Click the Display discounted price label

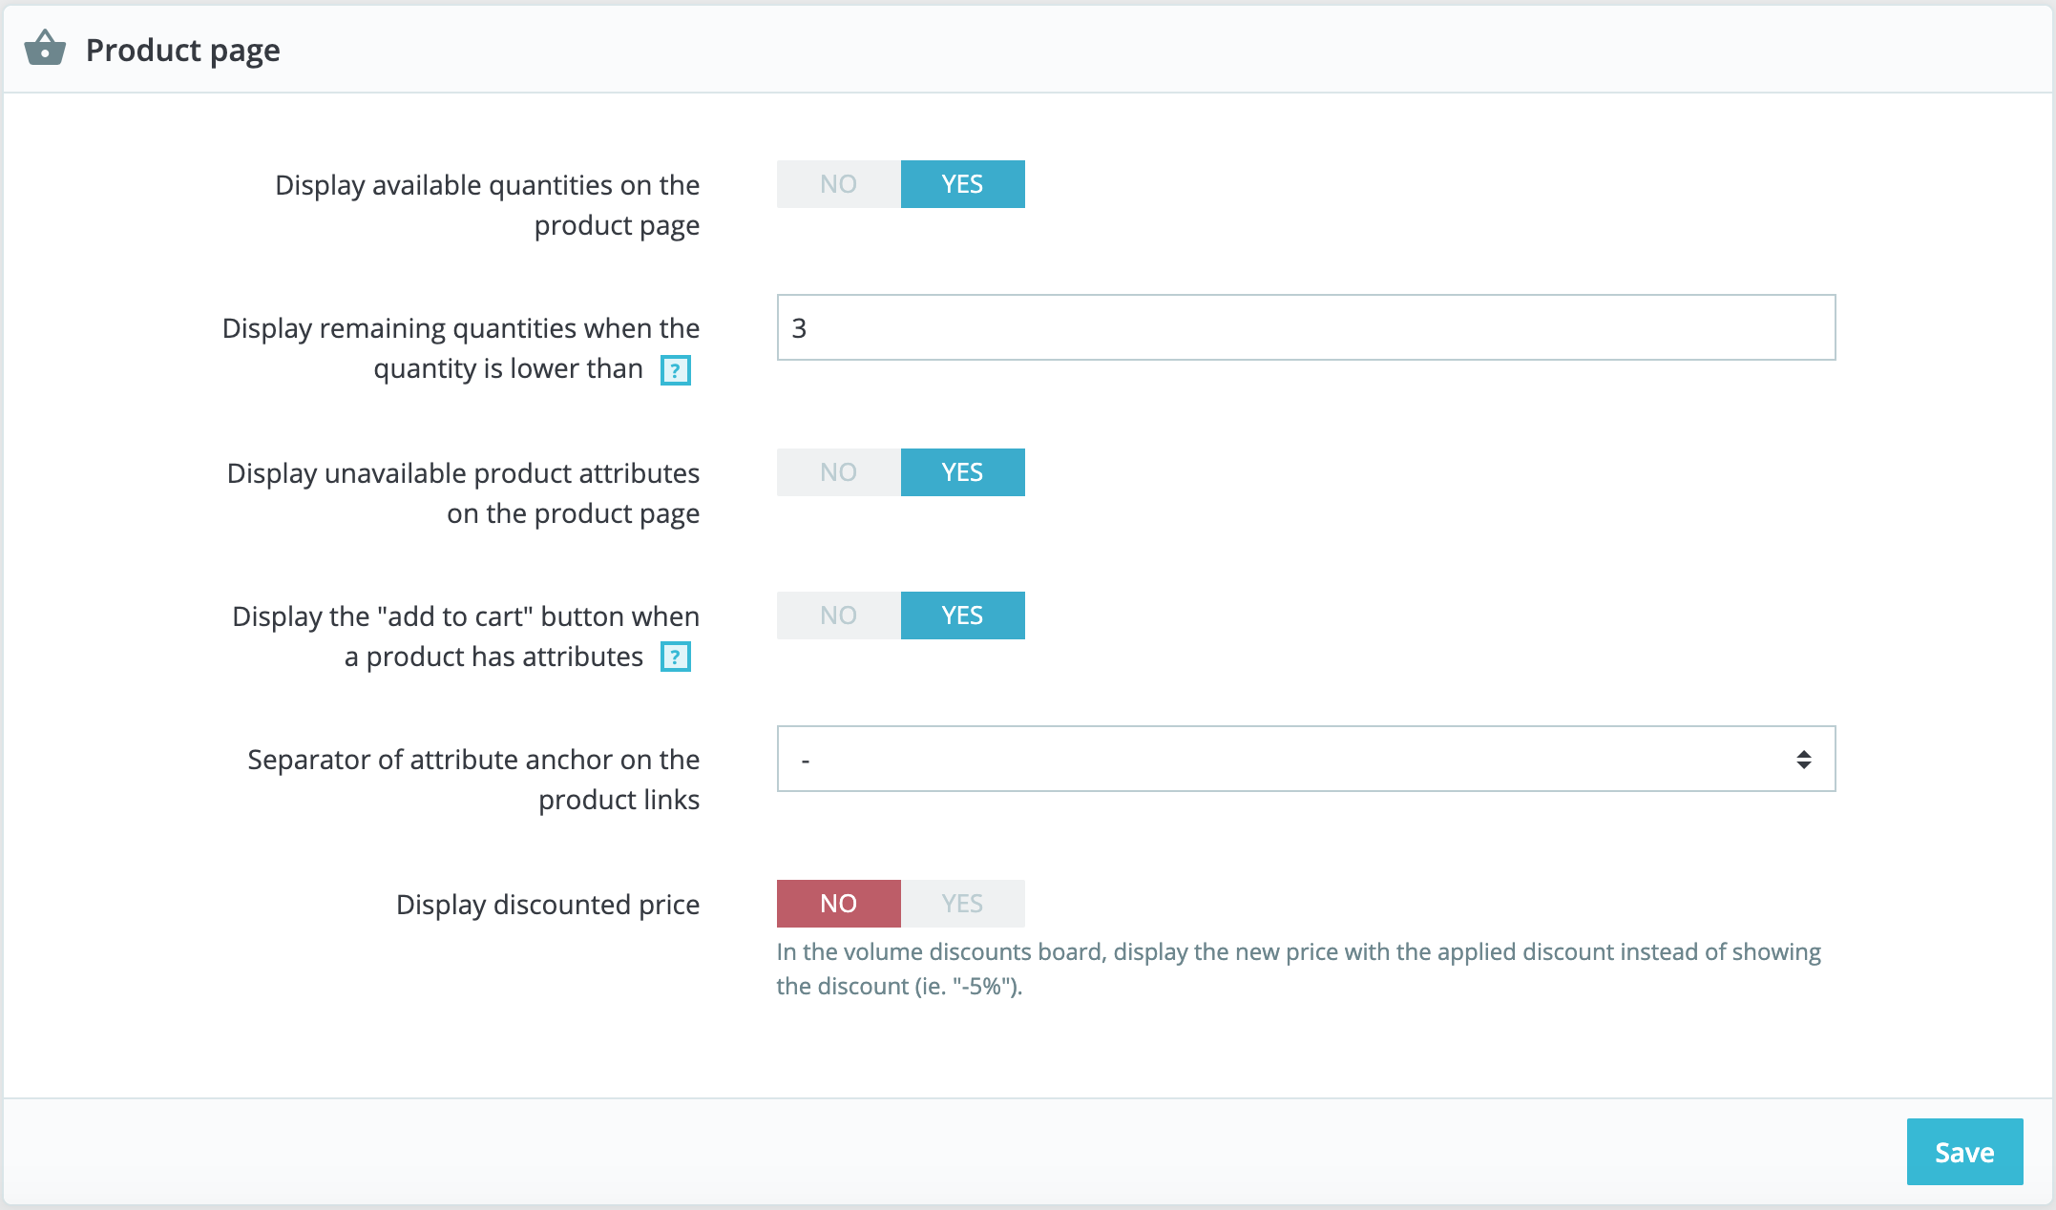tap(548, 905)
